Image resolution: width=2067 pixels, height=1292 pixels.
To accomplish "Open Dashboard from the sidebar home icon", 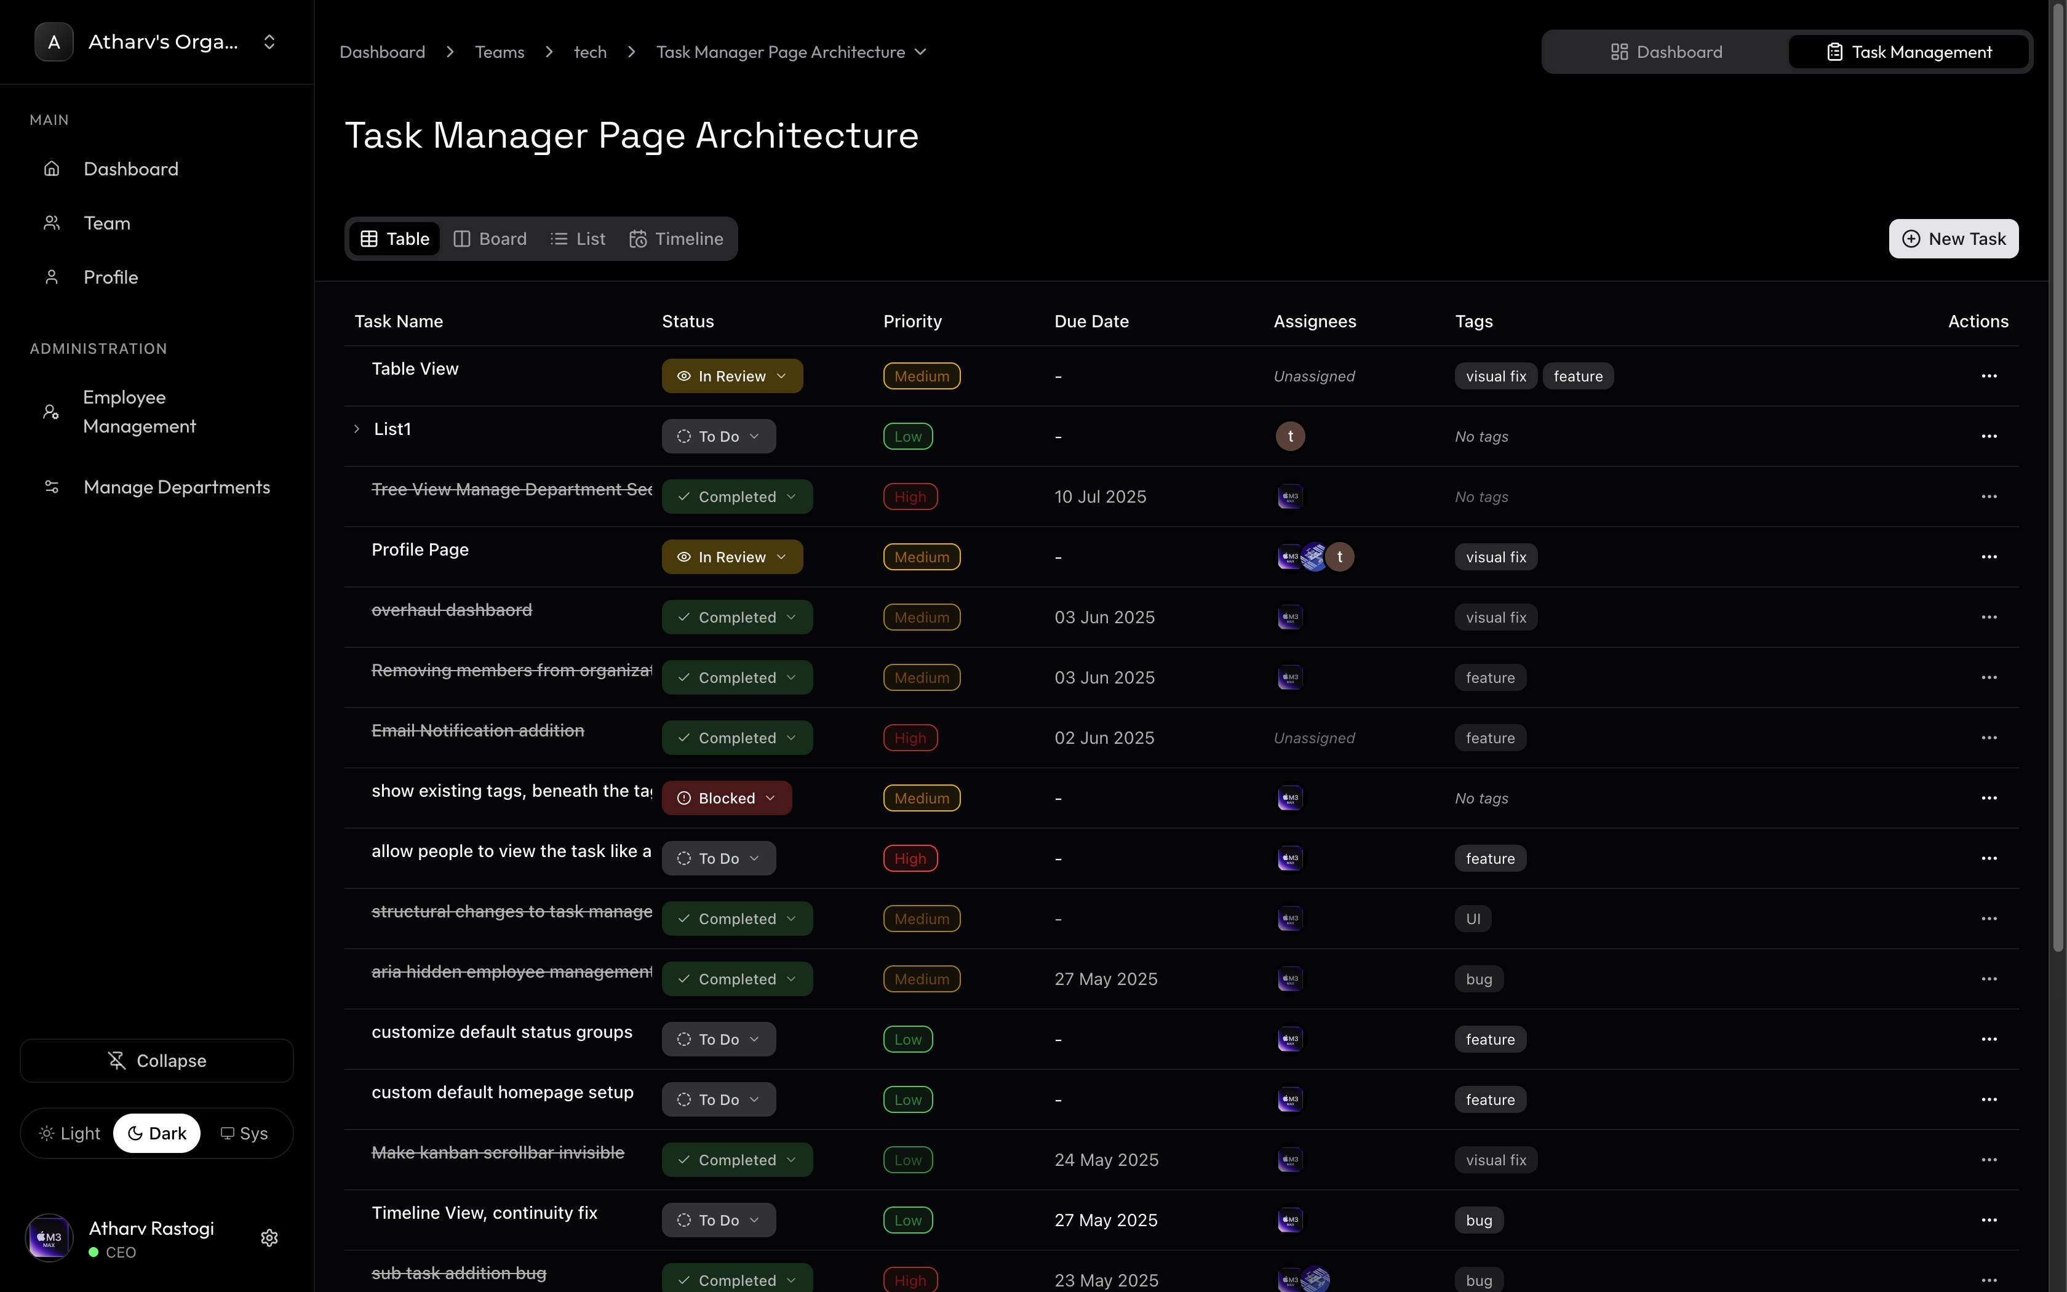I will [x=52, y=169].
